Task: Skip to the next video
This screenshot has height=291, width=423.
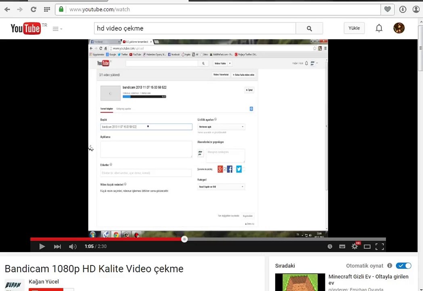Action: 57,247
